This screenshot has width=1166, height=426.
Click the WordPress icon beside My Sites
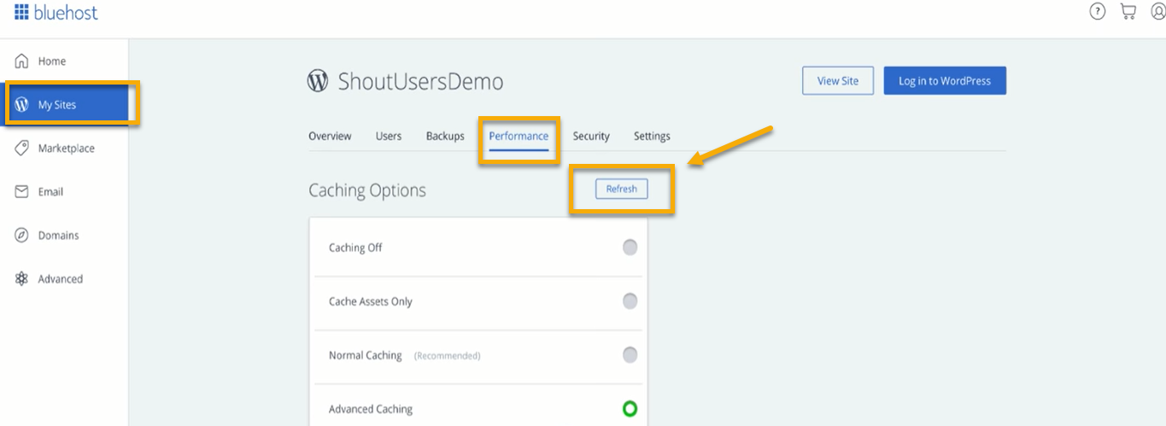22,105
